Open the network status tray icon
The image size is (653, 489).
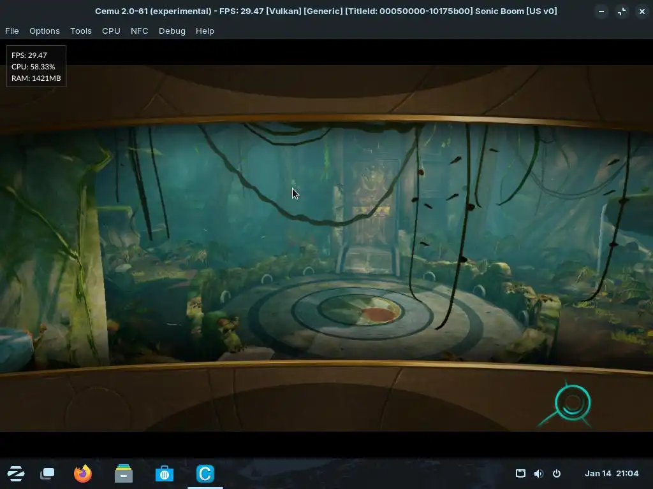pyautogui.click(x=520, y=473)
